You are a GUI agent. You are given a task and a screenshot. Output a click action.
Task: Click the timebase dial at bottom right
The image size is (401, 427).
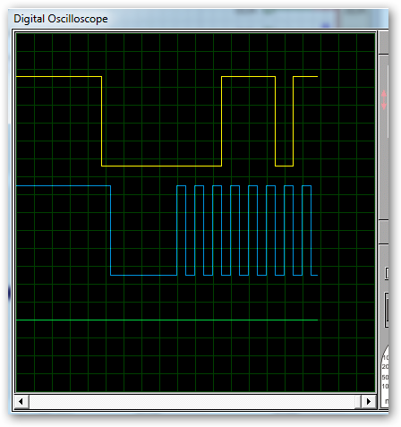coord(385,376)
